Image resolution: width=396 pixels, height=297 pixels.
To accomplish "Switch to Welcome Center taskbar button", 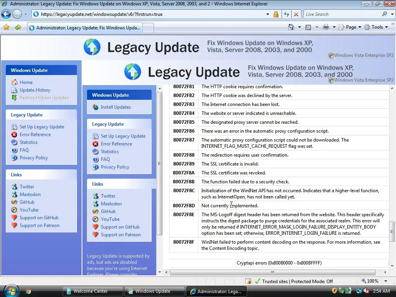I will coord(92,291).
